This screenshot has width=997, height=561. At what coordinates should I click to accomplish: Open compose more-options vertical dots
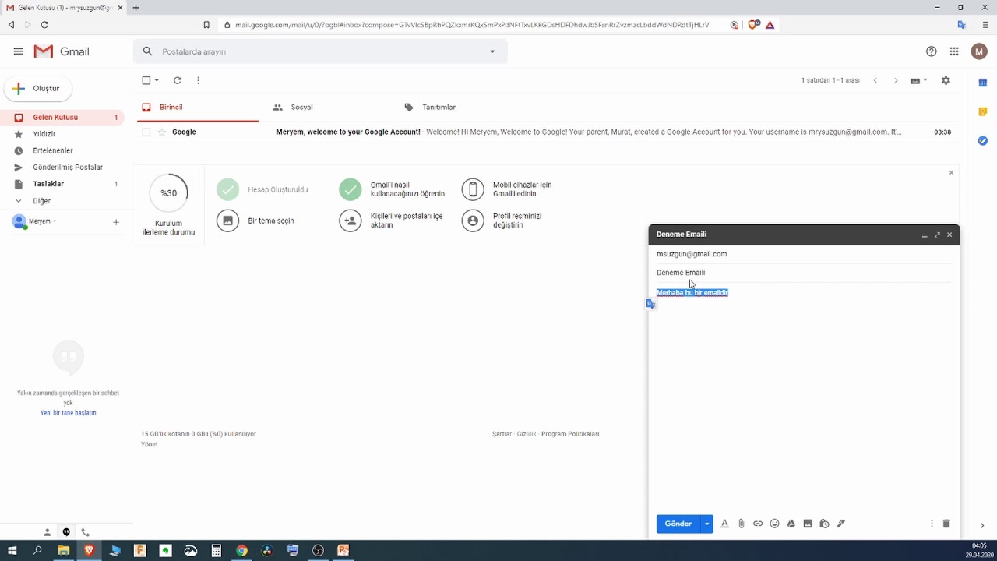(x=932, y=524)
